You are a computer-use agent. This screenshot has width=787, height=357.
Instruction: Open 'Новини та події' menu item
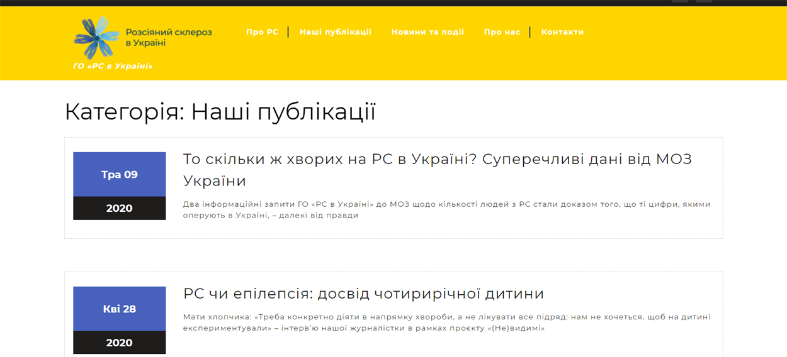(427, 32)
